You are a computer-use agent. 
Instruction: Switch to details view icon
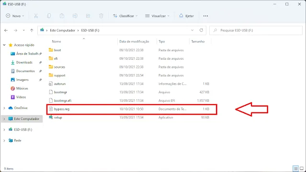(296, 169)
